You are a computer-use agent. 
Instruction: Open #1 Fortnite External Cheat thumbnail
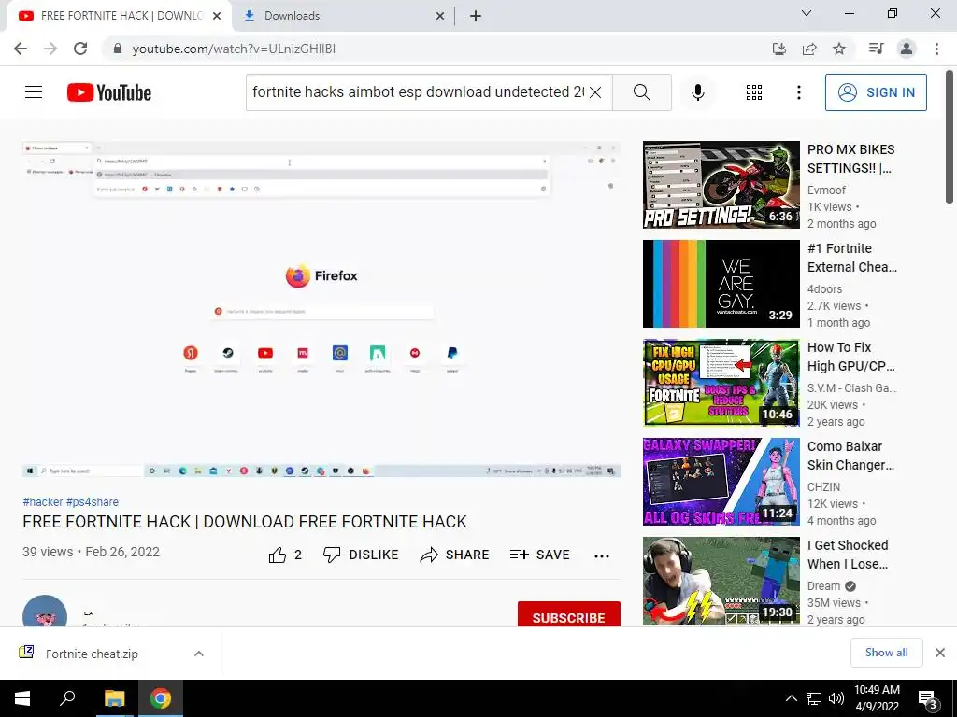point(721,284)
